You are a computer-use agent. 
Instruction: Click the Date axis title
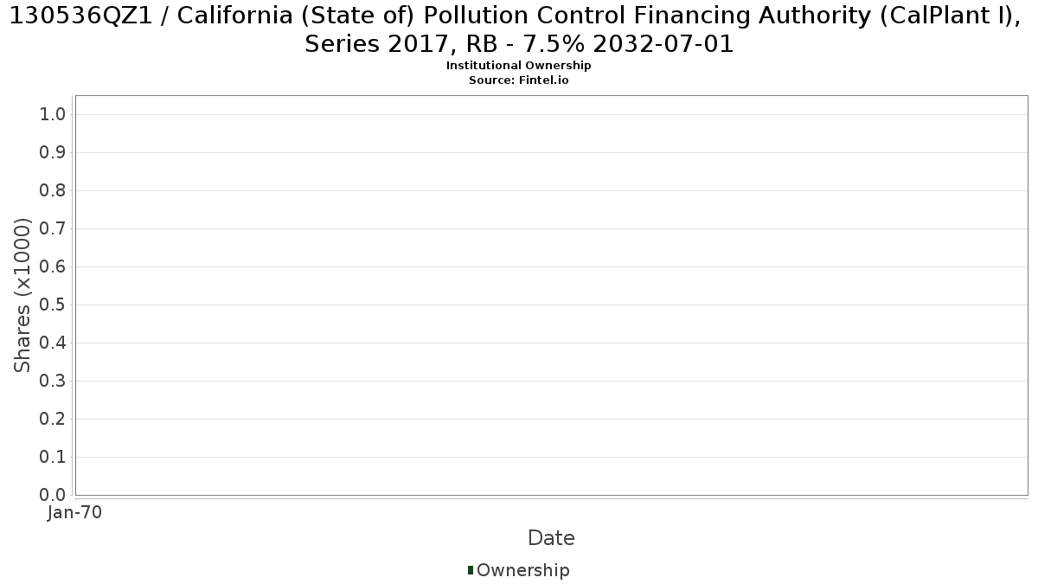pyautogui.click(x=551, y=538)
